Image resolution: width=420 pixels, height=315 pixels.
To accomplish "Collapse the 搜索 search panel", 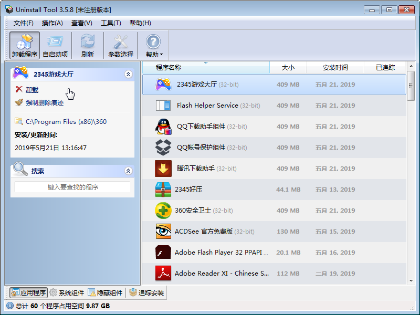I will coord(128,171).
